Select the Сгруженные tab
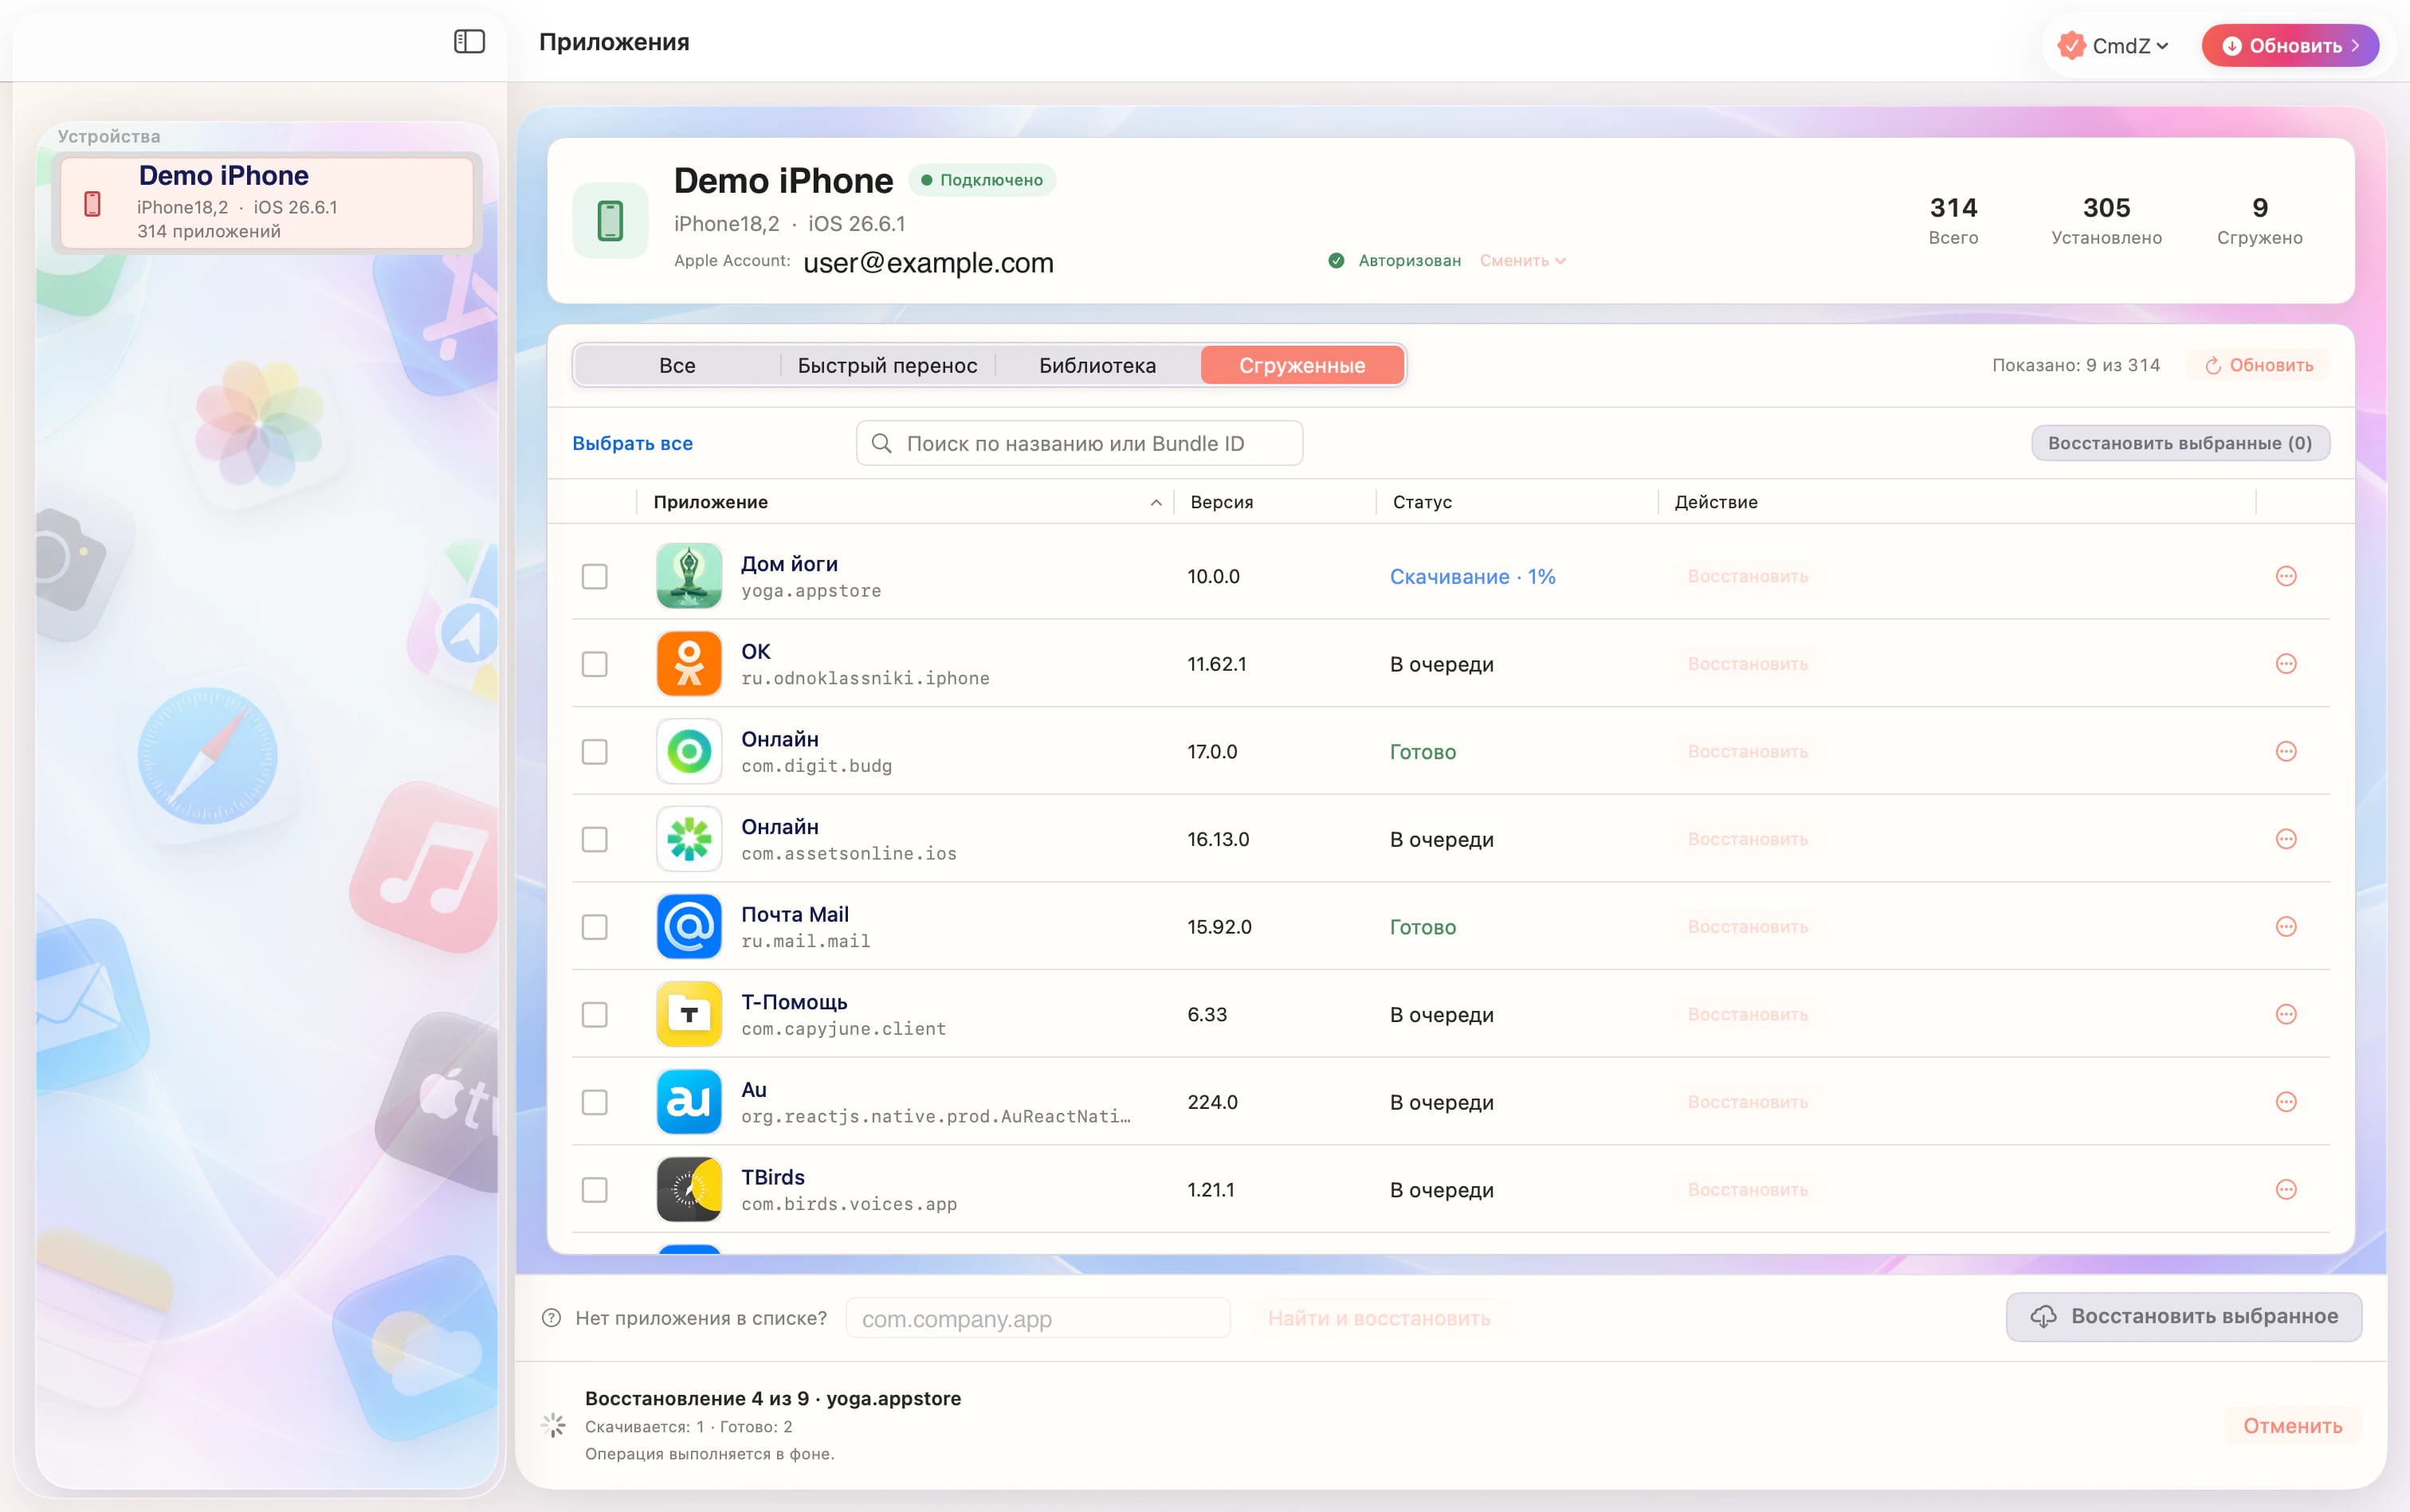Image resolution: width=2410 pixels, height=1512 pixels. click(x=1301, y=366)
